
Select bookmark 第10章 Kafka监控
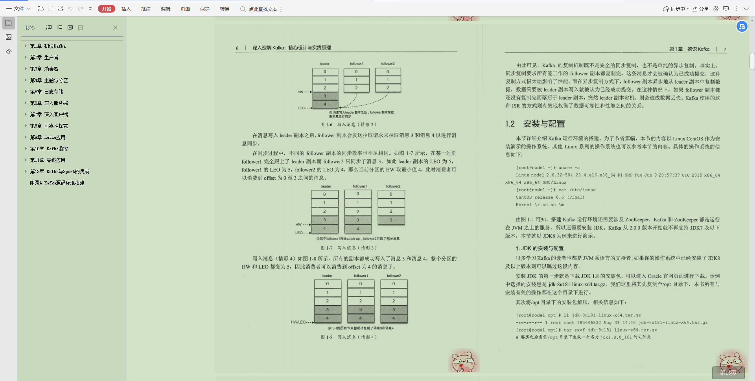pos(49,149)
